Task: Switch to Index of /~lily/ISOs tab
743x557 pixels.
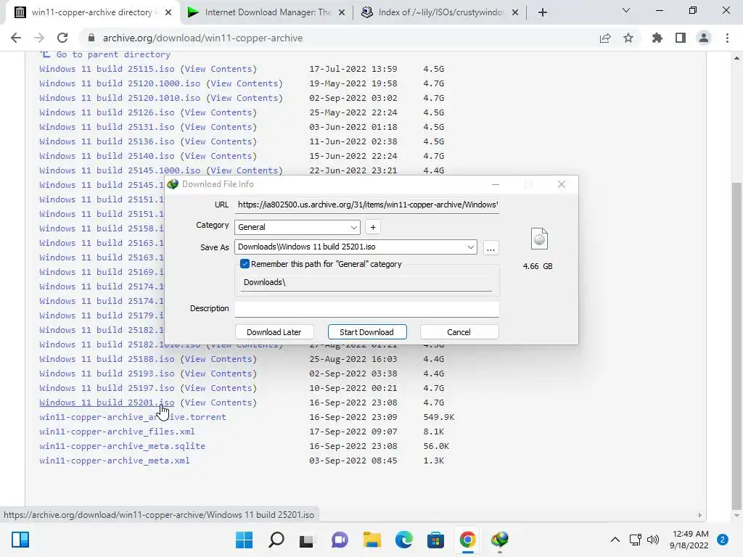Action: click(x=440, y=12)
